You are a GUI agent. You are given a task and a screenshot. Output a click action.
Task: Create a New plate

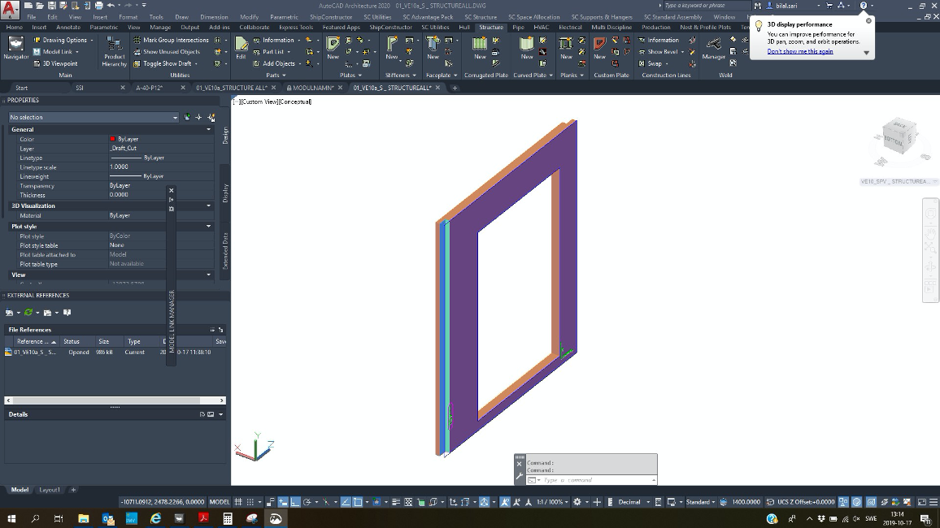click(x=333, y=48)
